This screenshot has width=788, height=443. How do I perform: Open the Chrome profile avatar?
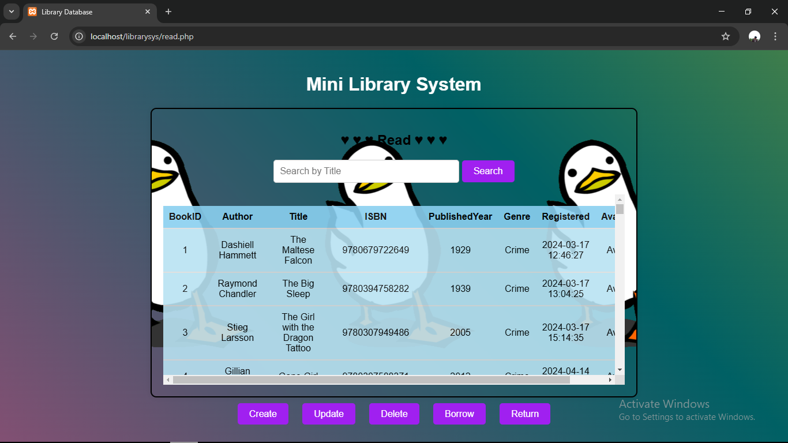754,36
